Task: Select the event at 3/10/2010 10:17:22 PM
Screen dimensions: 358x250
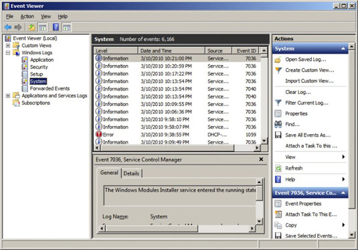Action: (177, 74)
